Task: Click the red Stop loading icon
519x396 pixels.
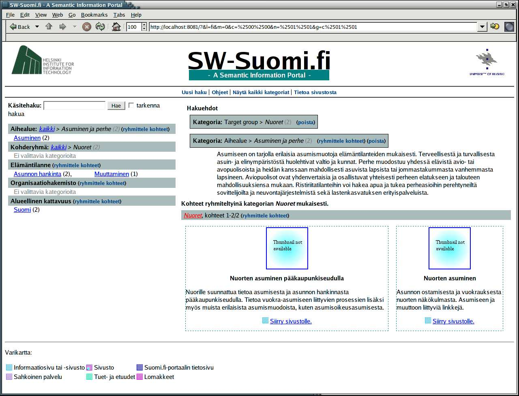Action: point(87,27)
